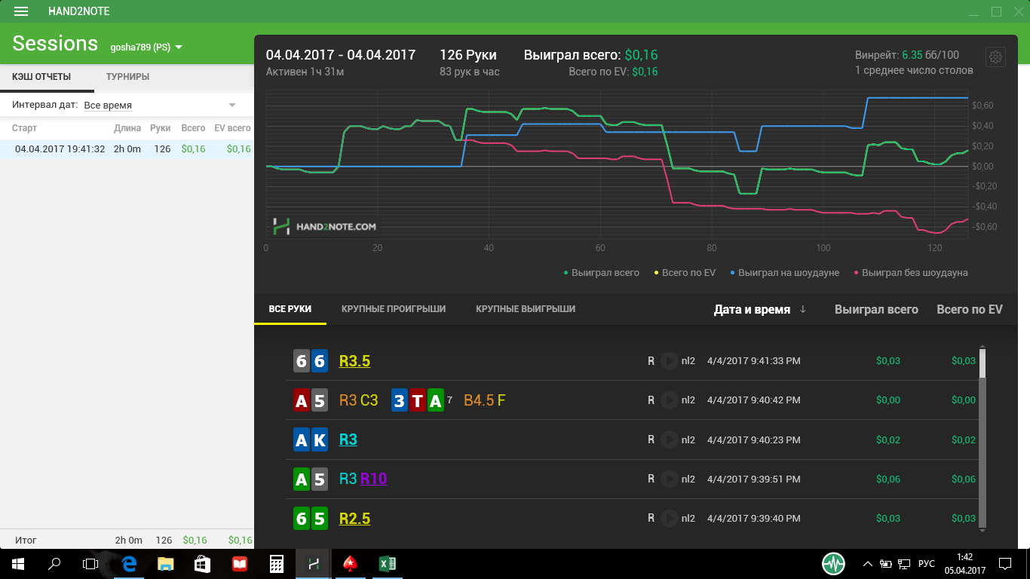Switch РУС input language indicator
Viewport: 1030px width, 579px height.
(927, 563)
